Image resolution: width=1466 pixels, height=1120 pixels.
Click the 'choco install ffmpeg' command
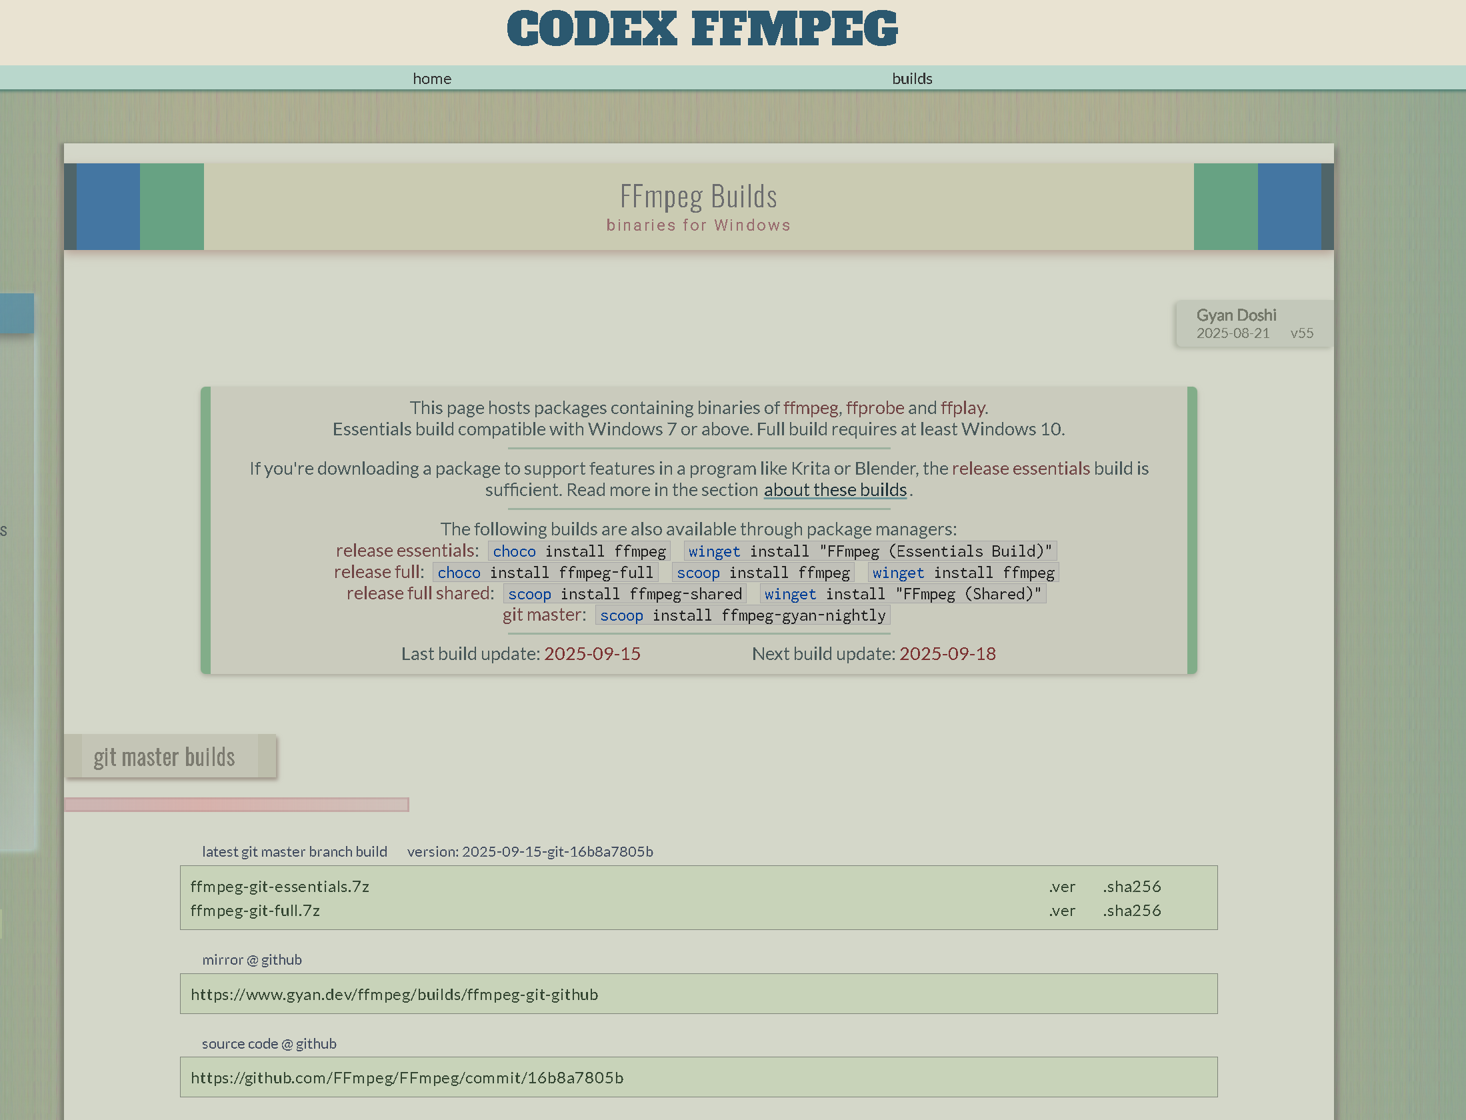pyautogui.click(x=579, y=551)
